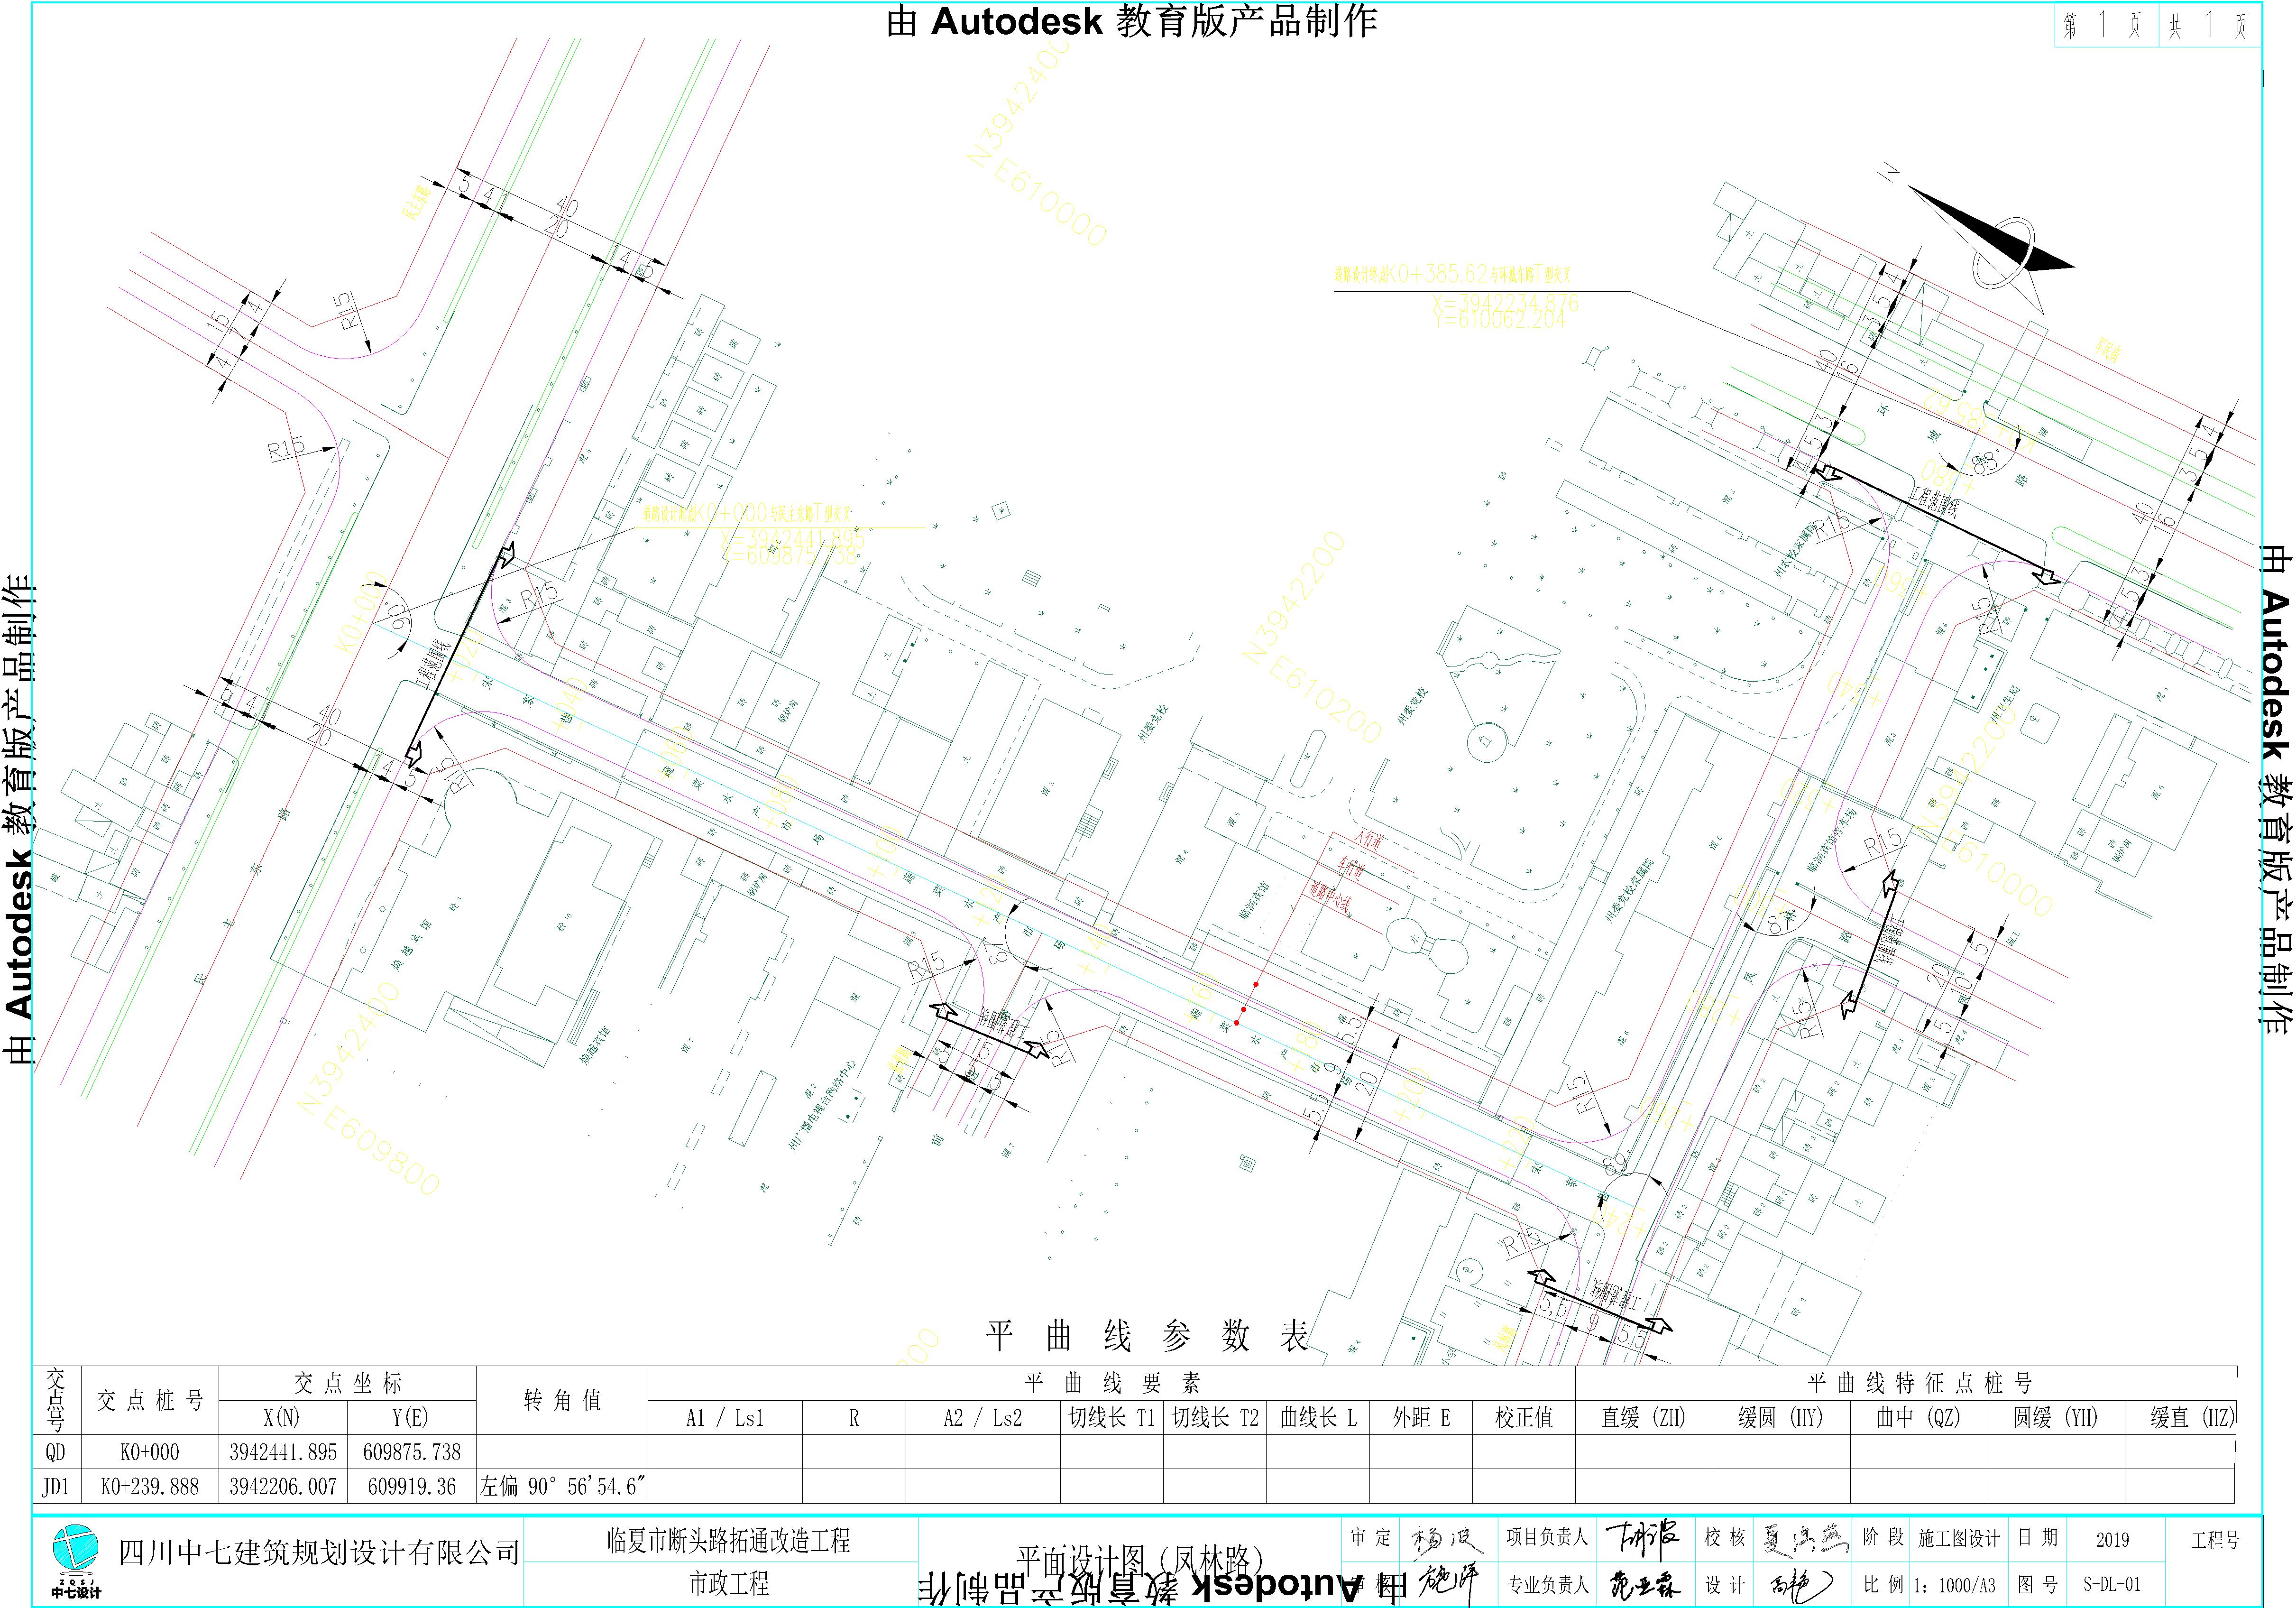
Task: Select the drawing number S-DL-01
Action: point(2112,1584)
